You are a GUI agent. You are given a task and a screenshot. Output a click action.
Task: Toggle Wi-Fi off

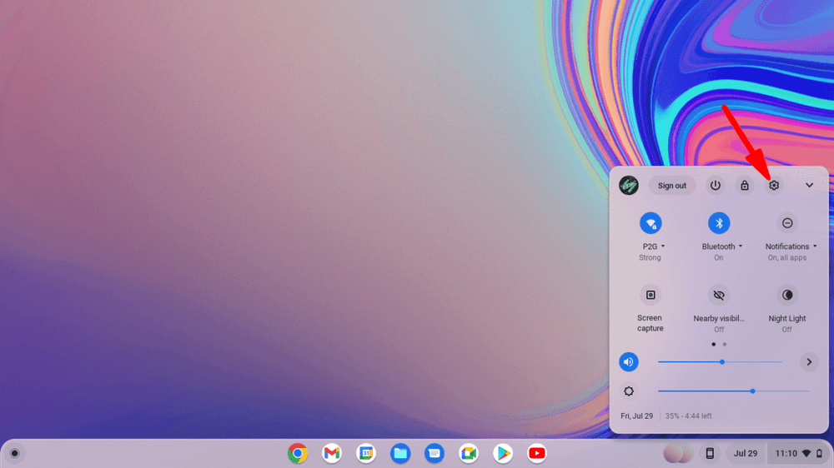pos(651,223)
